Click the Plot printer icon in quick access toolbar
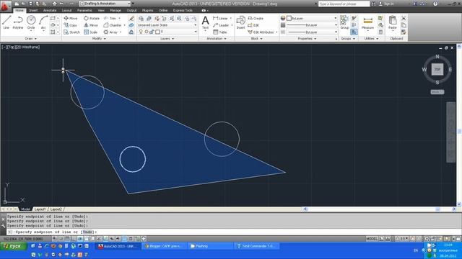The image size is (462, 259). coord(54,4)
